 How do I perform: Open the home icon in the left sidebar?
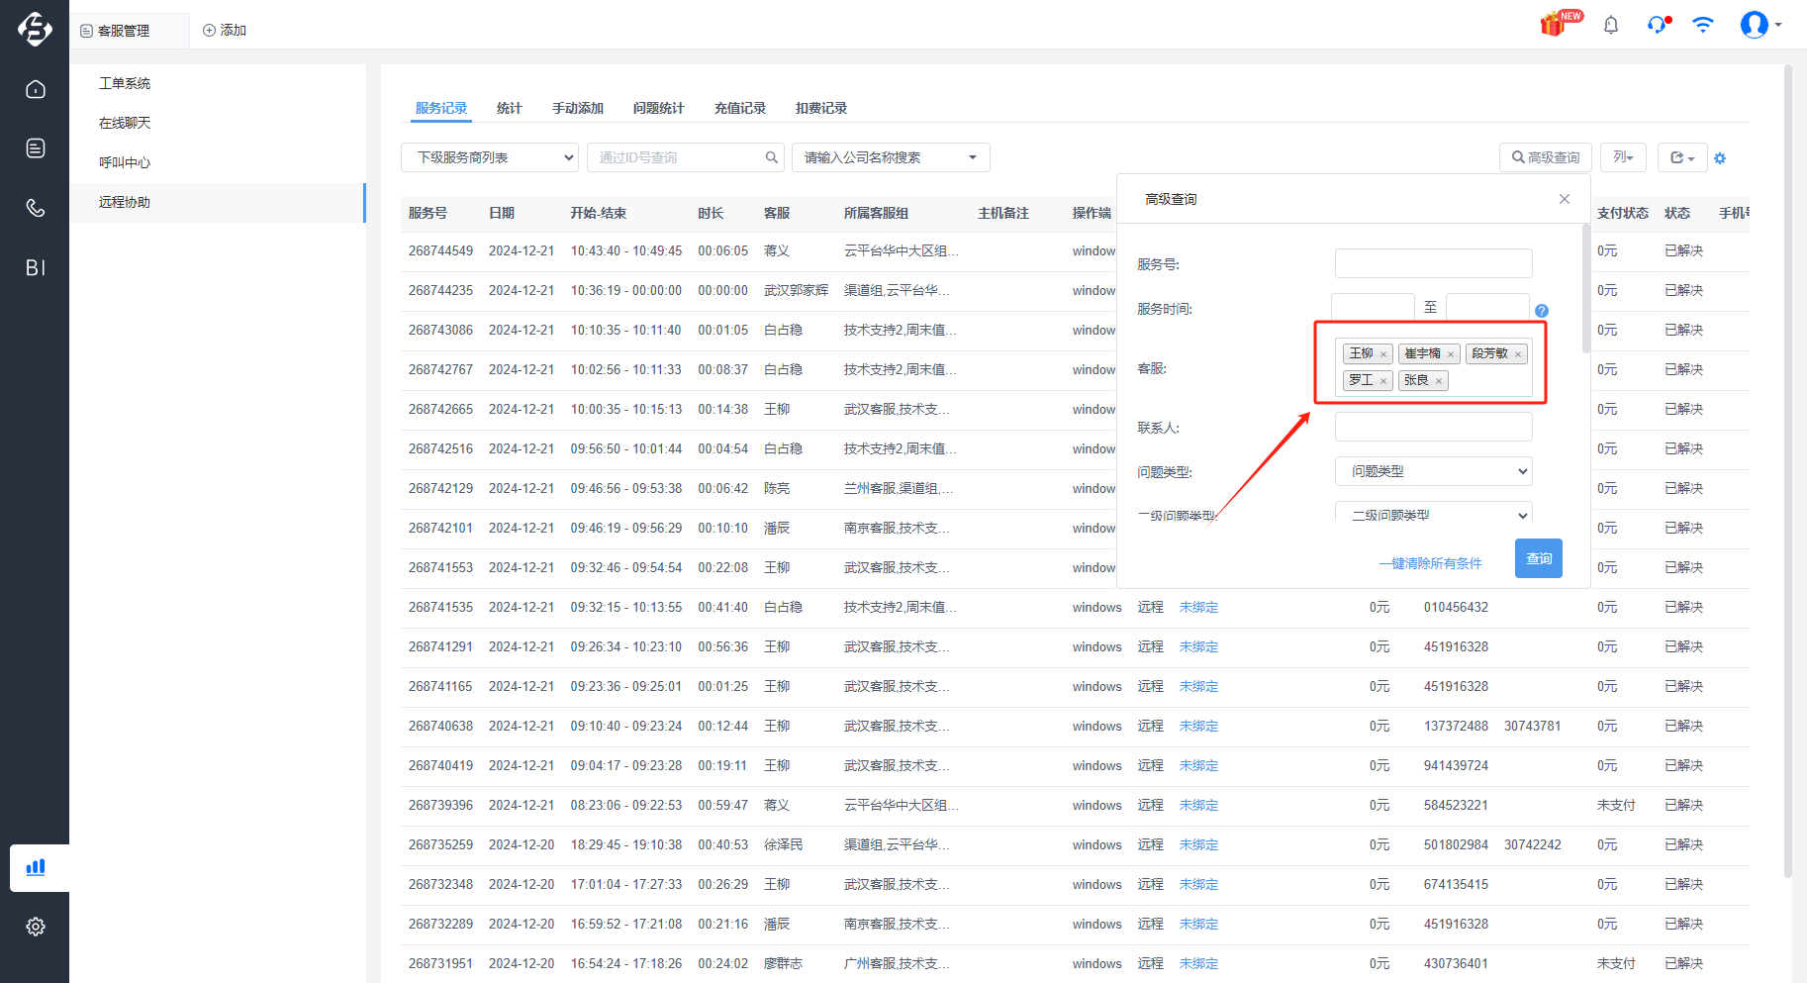pyautogui.click(x=36, y=89)
